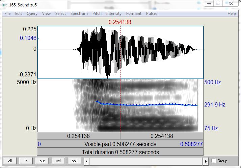Click the right scroll arrow

pyautogui.click(x=206, y=161)
